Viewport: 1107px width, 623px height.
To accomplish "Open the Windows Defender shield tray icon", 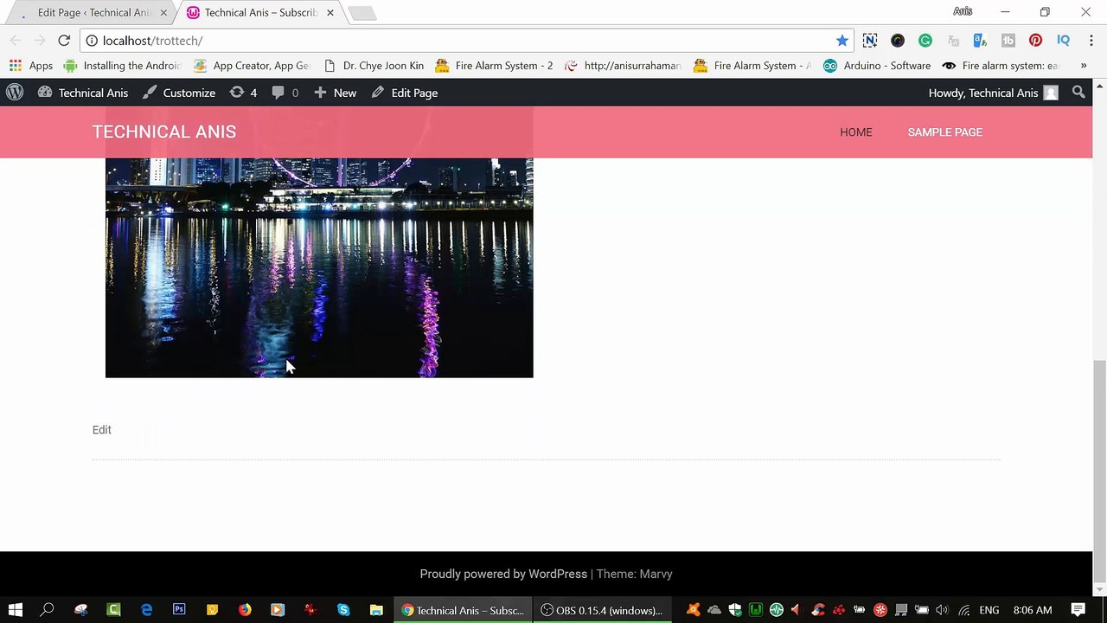I will pos(734,610).
